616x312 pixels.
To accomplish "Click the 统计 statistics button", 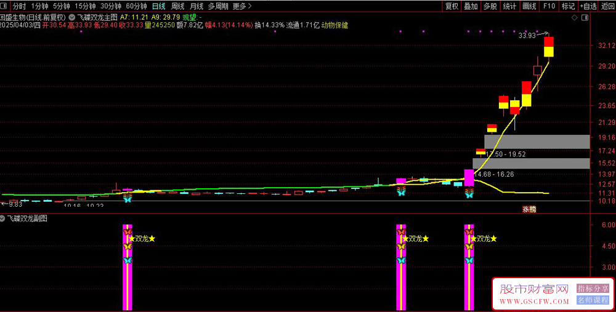I will click(510, 6).
